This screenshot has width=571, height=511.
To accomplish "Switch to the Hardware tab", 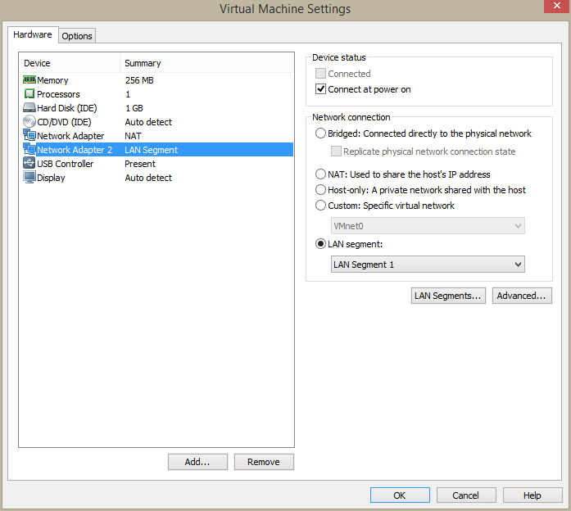I will point(33,35).
